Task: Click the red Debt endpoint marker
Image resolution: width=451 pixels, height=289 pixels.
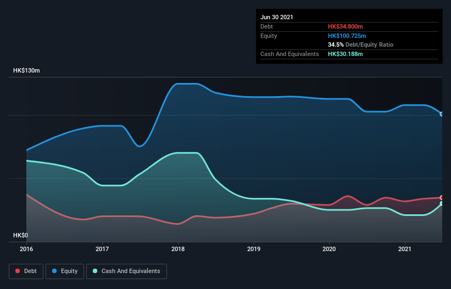Action: pos(442,198)
